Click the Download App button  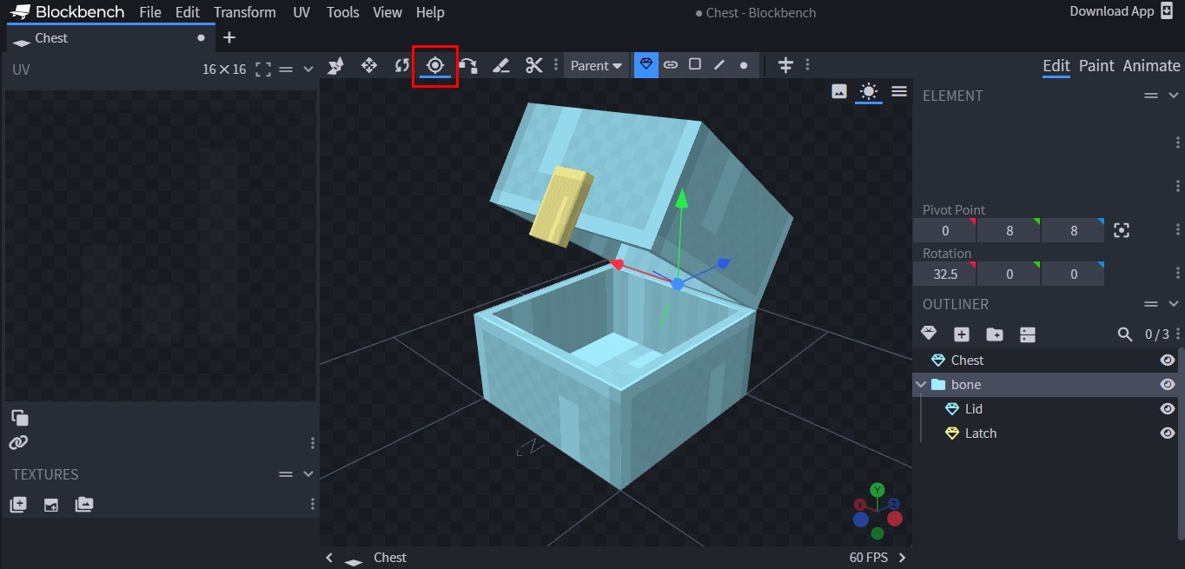pos(1122,11)
